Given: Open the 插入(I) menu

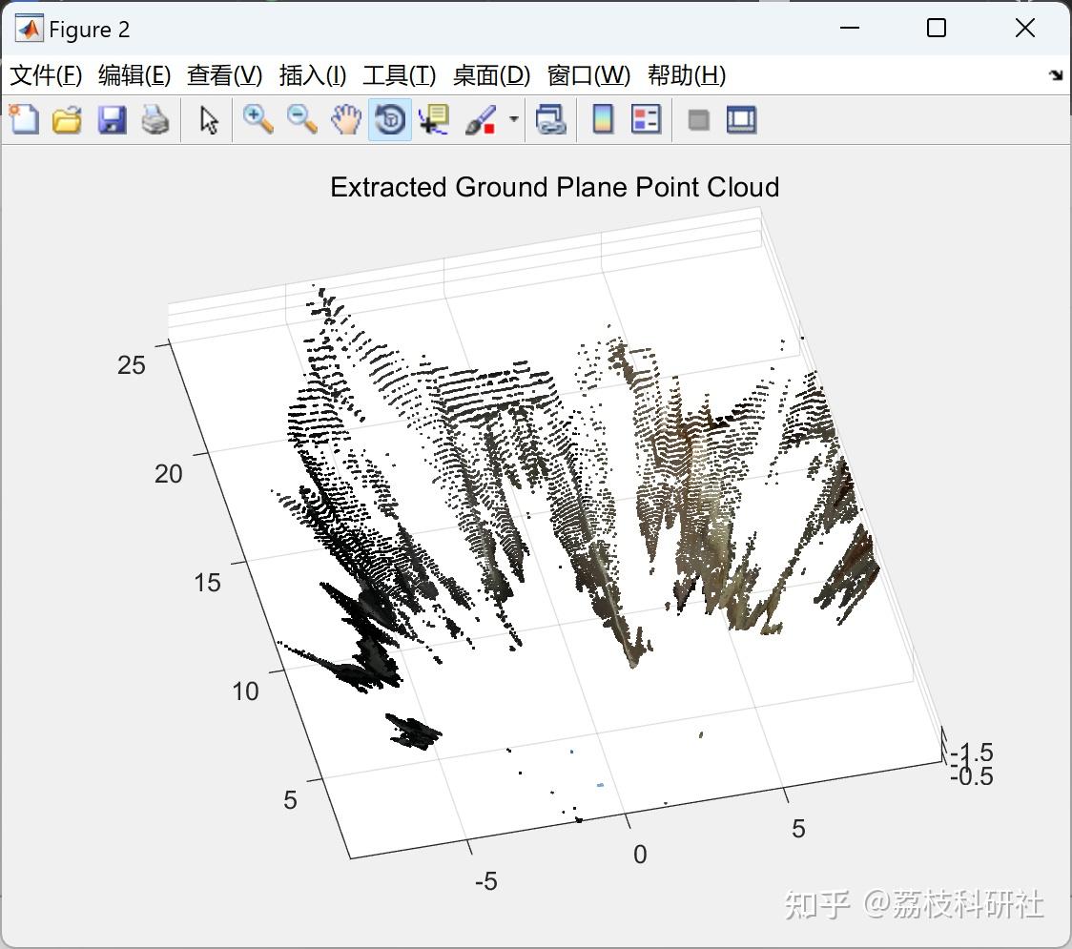Looking at the screenshot, I should (x=312, y=75).
